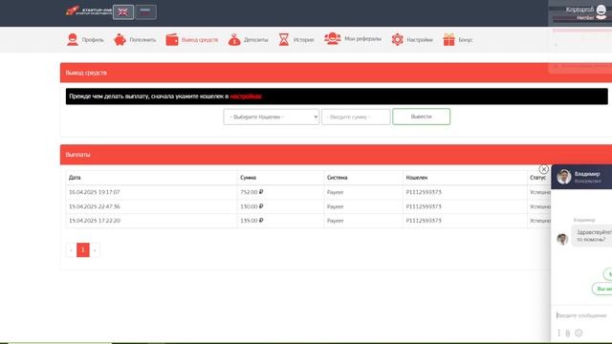This screenshot has width=612, height=344.
Task: Open the Бонус page
Action: coord(466,40)
